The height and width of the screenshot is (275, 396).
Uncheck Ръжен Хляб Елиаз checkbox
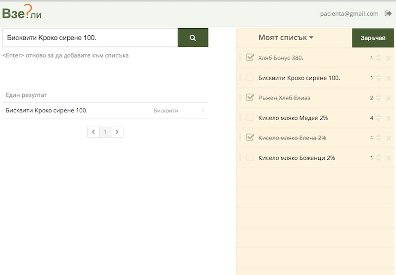tap(250, 97)
